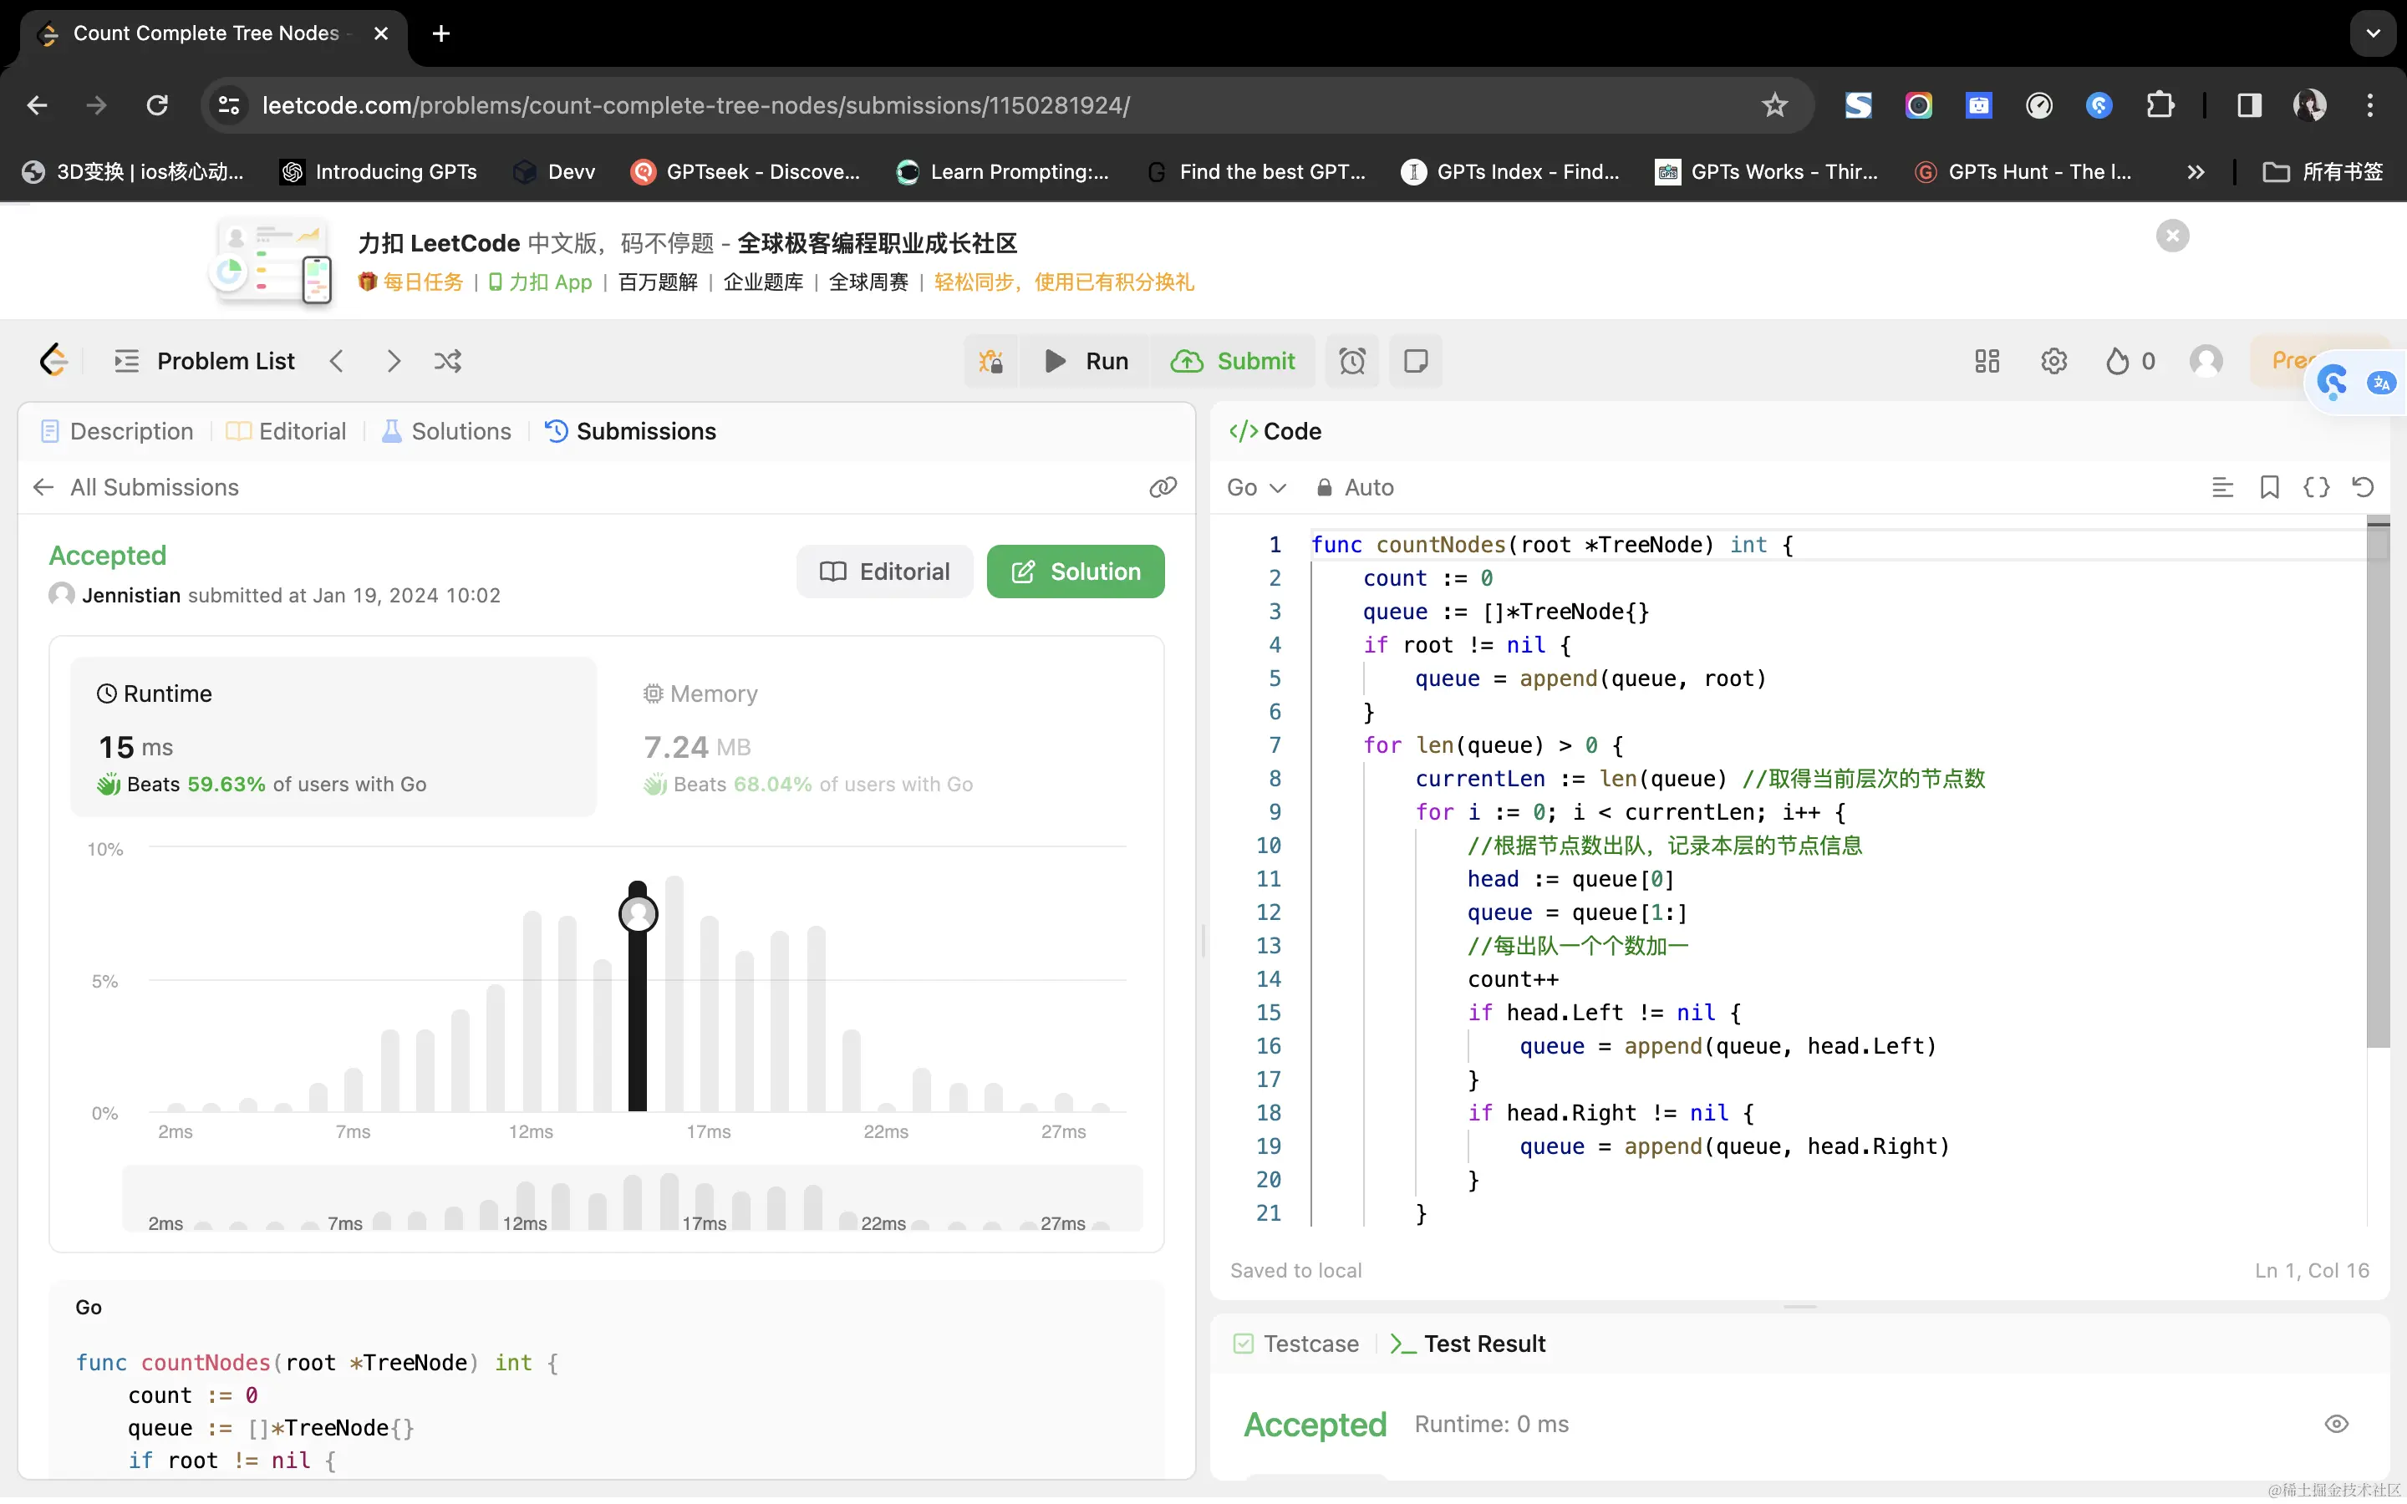Reset code with the revert arrow icon
Screen dimensions: 2407x1504
pos(2364,487)
